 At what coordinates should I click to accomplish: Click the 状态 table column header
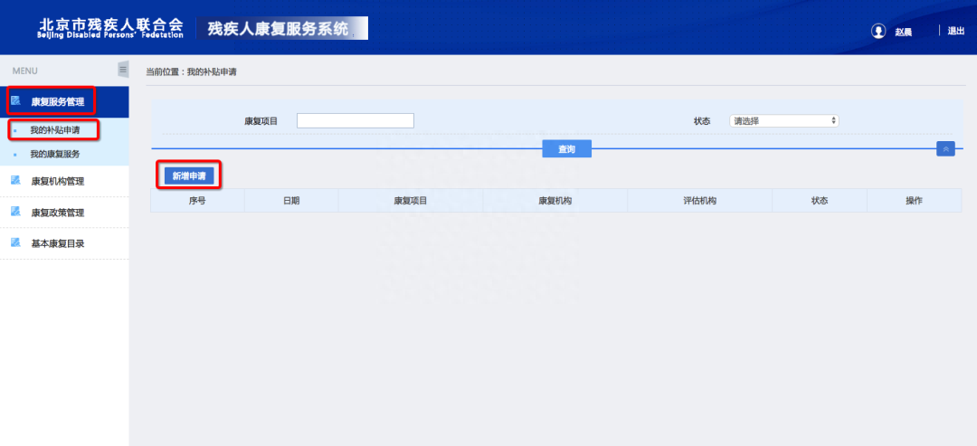[x=820, y=201]
